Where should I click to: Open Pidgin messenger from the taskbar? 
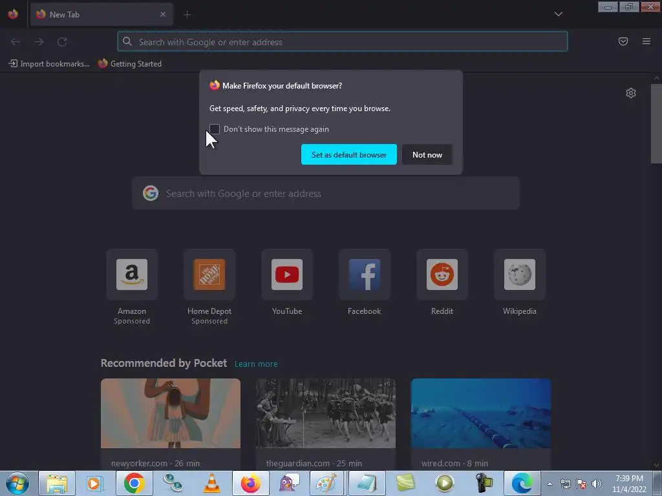289,483
